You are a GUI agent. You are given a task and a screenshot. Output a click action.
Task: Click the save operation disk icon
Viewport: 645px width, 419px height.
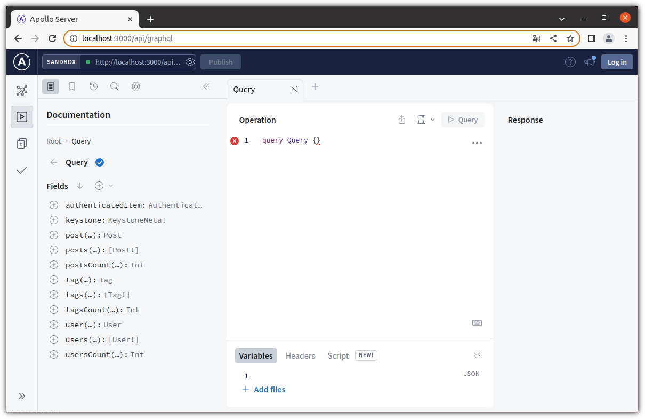click(421, 120)
